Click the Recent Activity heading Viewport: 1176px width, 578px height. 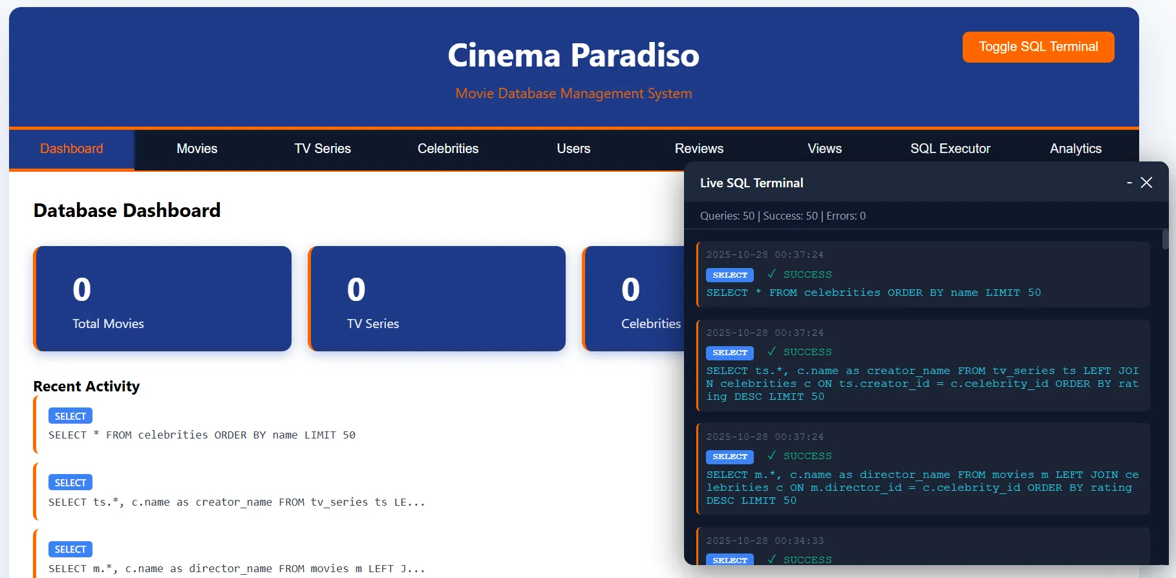[87, 386]
